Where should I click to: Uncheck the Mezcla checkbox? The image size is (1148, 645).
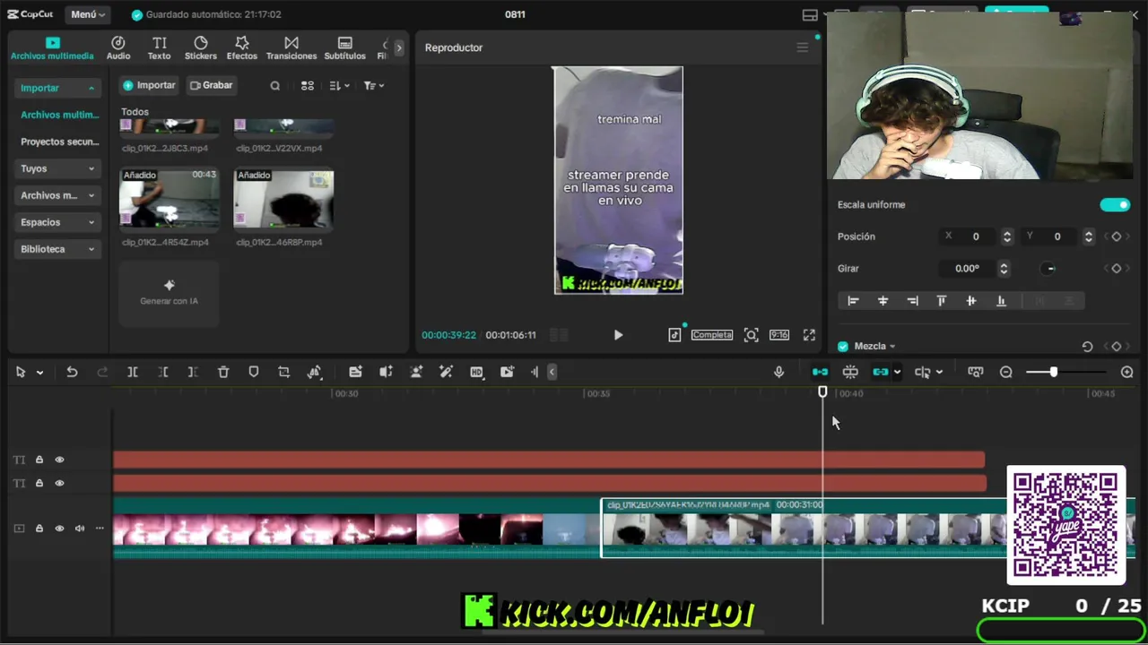(843, 347)
